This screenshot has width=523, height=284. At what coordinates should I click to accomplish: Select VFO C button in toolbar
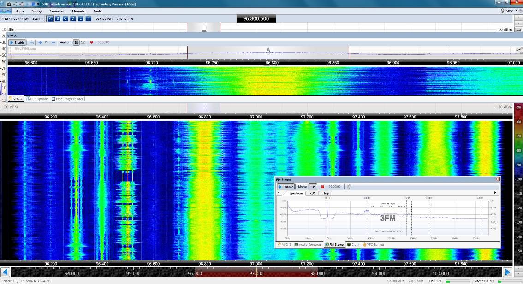click(x=65, y=18)
